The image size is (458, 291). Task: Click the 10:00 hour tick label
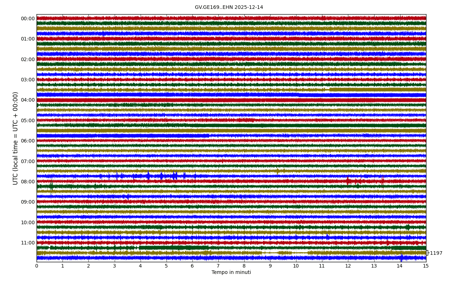[28, 222]
